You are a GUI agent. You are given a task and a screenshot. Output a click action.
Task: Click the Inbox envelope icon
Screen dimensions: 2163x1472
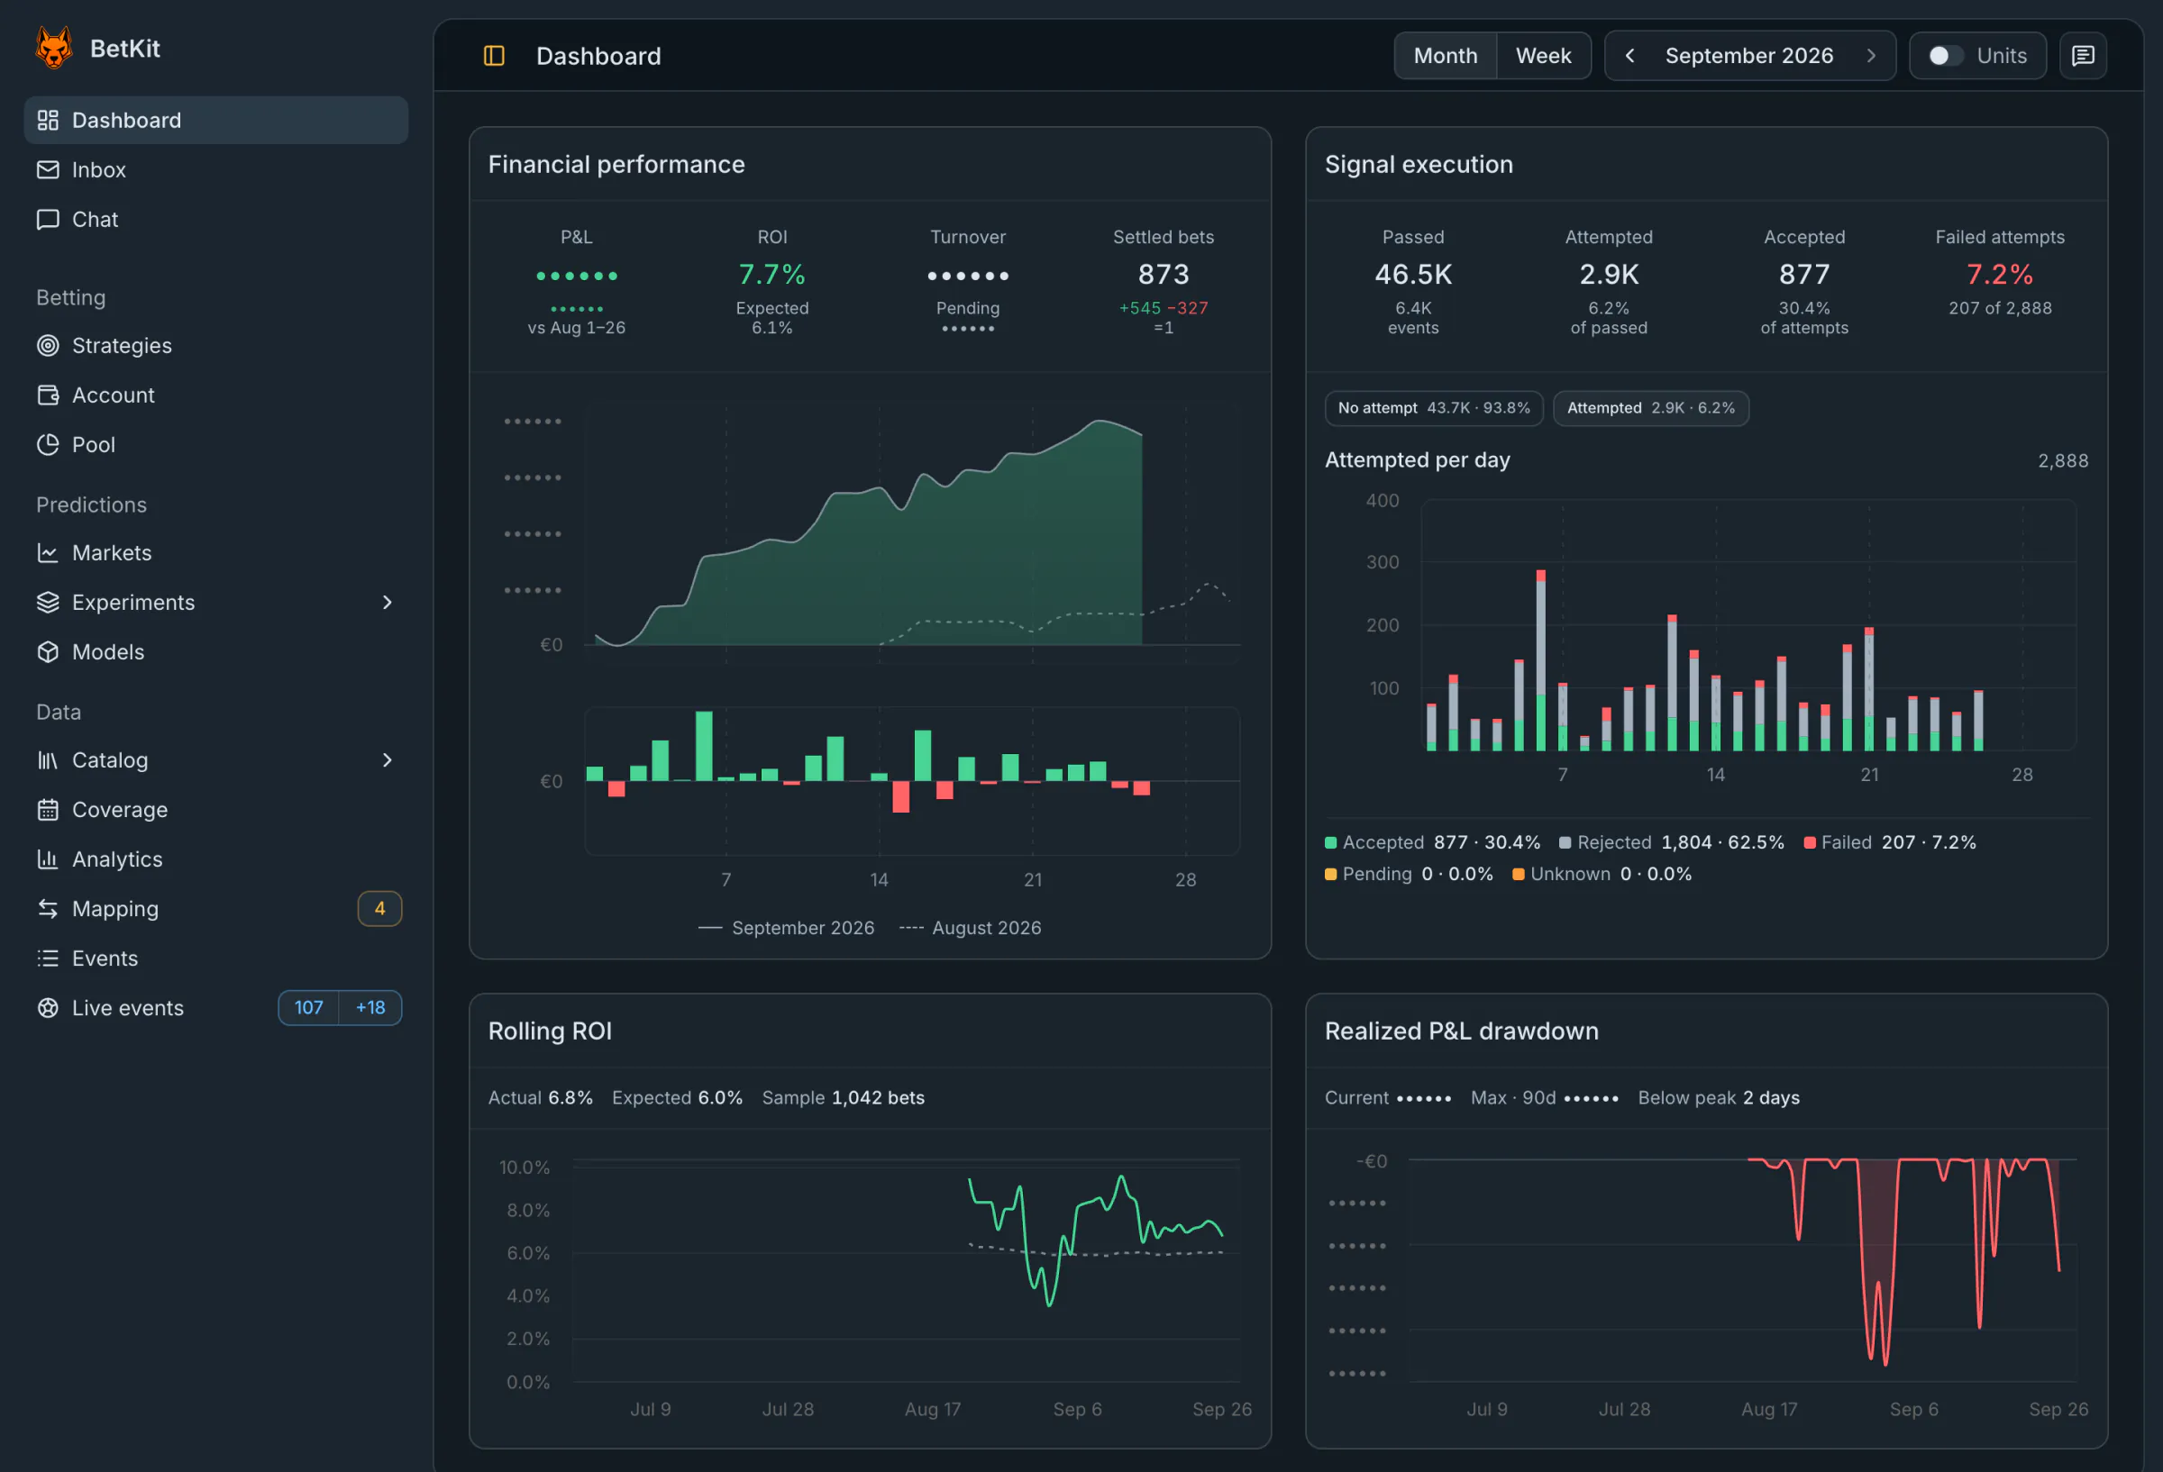point(48,169)
